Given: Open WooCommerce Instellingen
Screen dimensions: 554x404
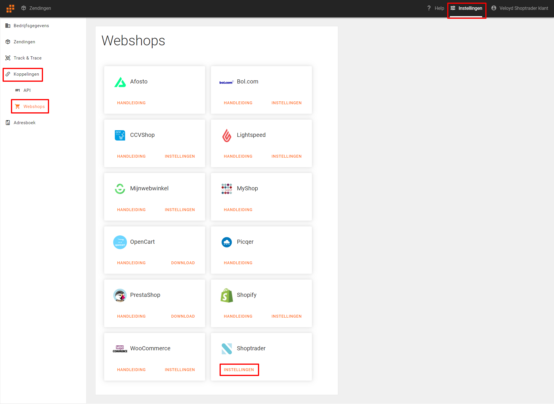Looking at the screenshot, I should (x=180, y=370).
